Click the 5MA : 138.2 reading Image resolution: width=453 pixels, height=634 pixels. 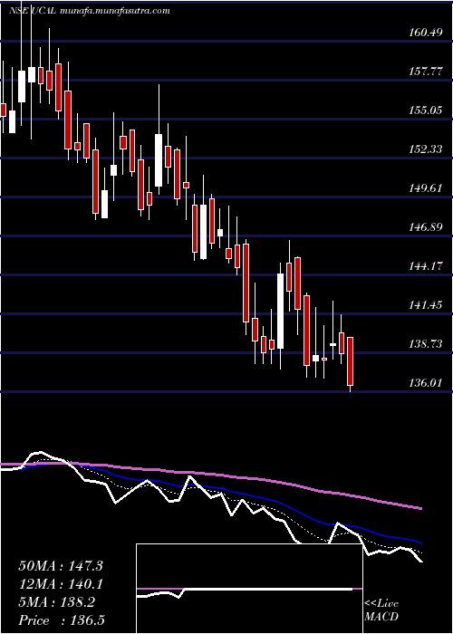click(x=57, y=602)
